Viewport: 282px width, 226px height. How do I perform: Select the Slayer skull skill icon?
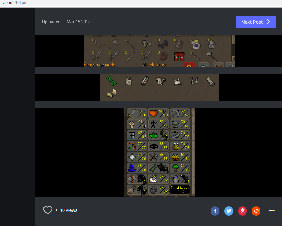[153, 179]
